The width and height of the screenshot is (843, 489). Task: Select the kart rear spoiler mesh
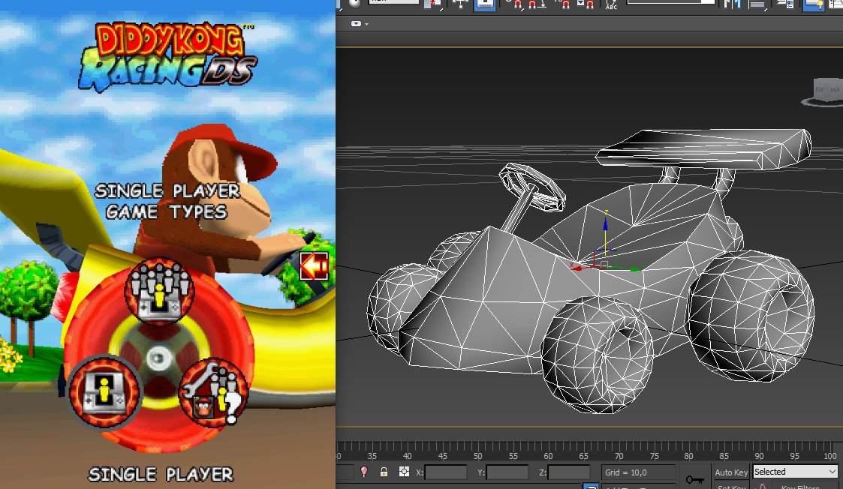pyautogui.click(x=703, y=149)
